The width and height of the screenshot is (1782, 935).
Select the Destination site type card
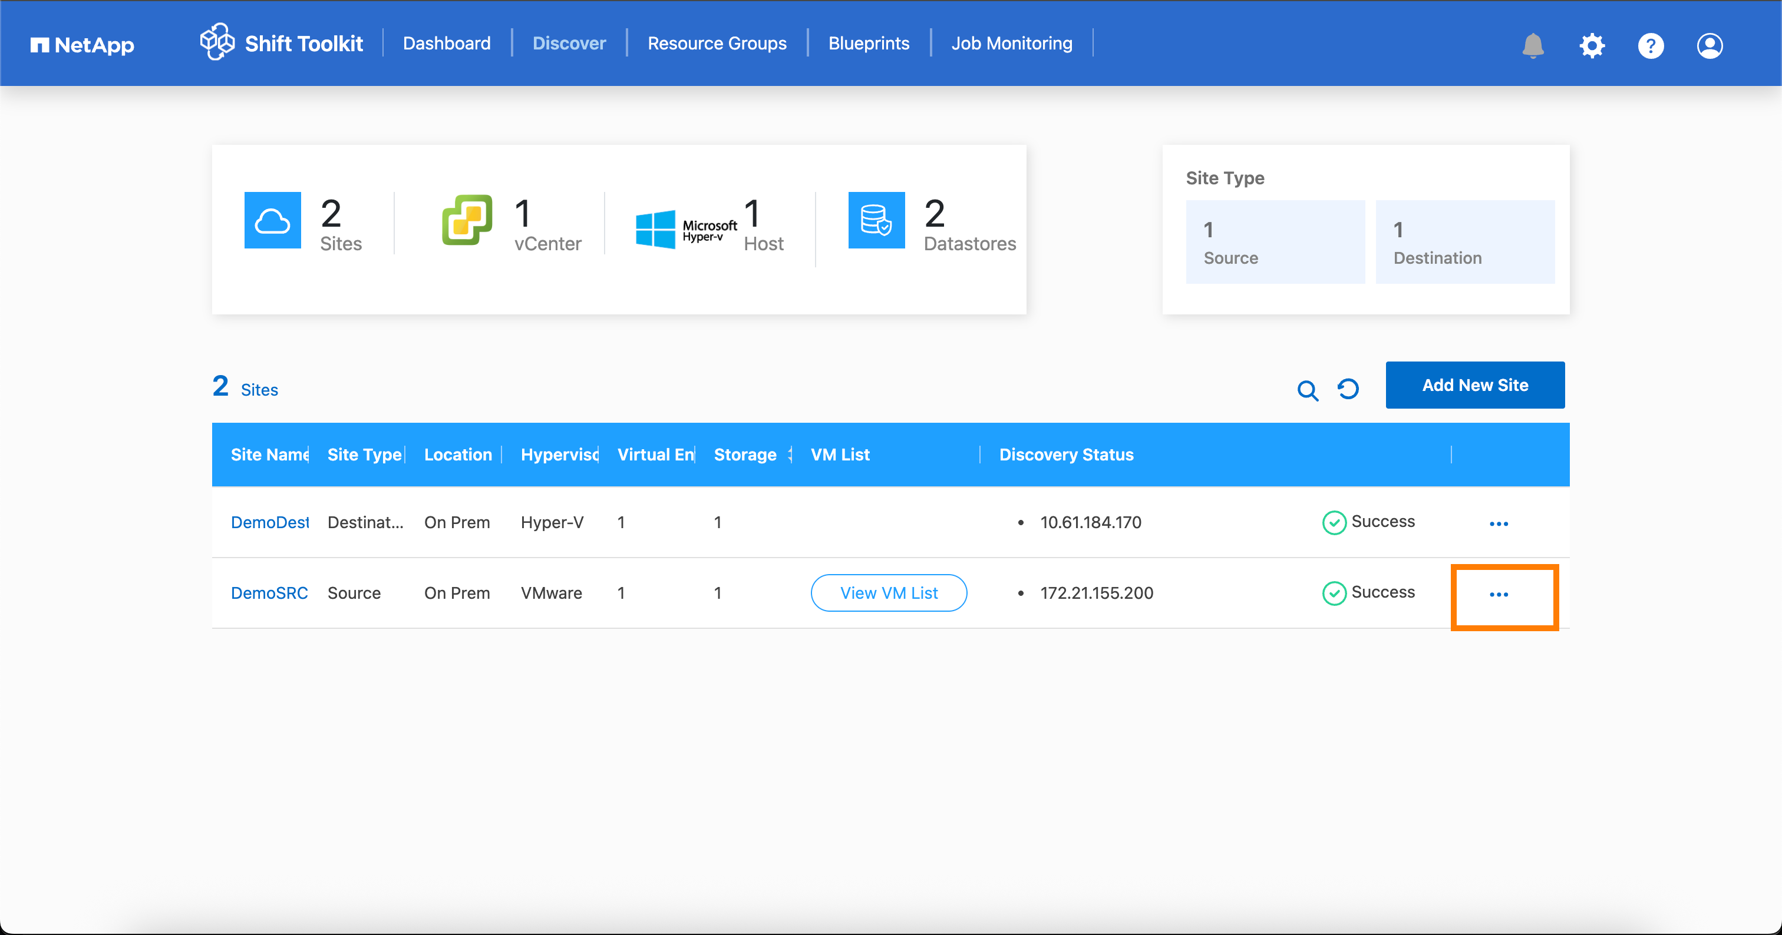coord(1465,242)
